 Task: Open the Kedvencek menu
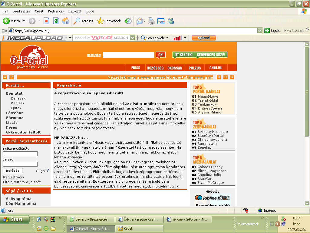tap(56, 11)
